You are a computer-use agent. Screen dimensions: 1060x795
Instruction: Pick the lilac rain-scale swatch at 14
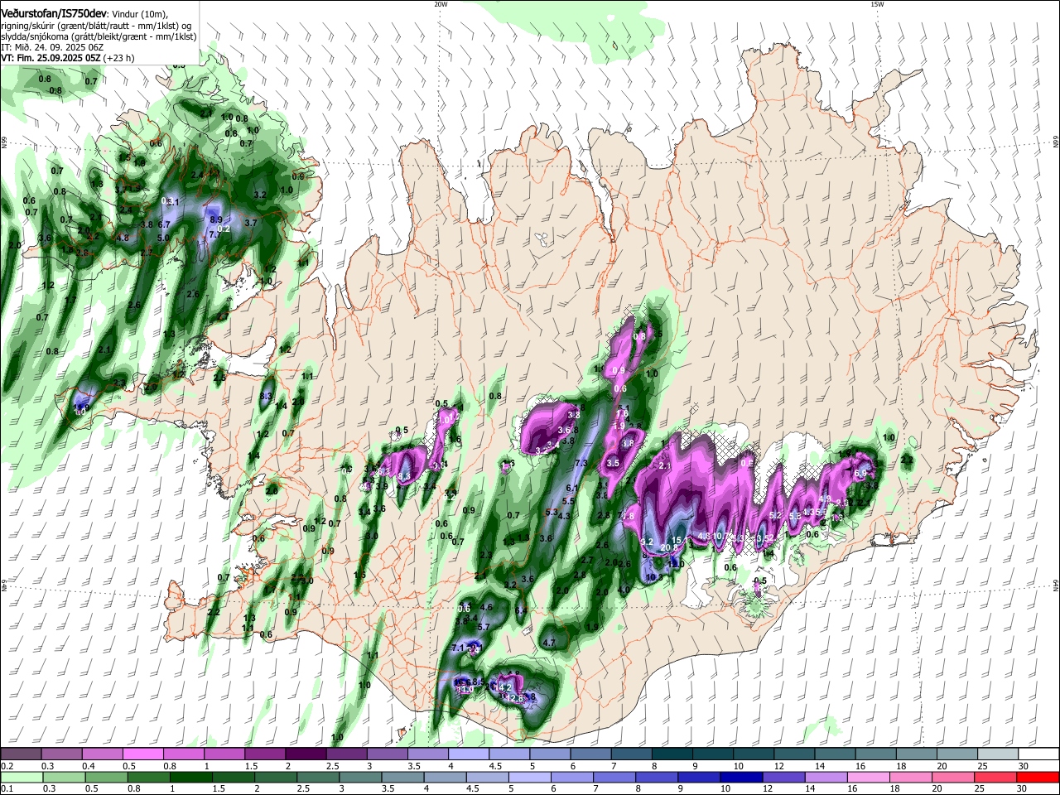(x=826, y=777)
